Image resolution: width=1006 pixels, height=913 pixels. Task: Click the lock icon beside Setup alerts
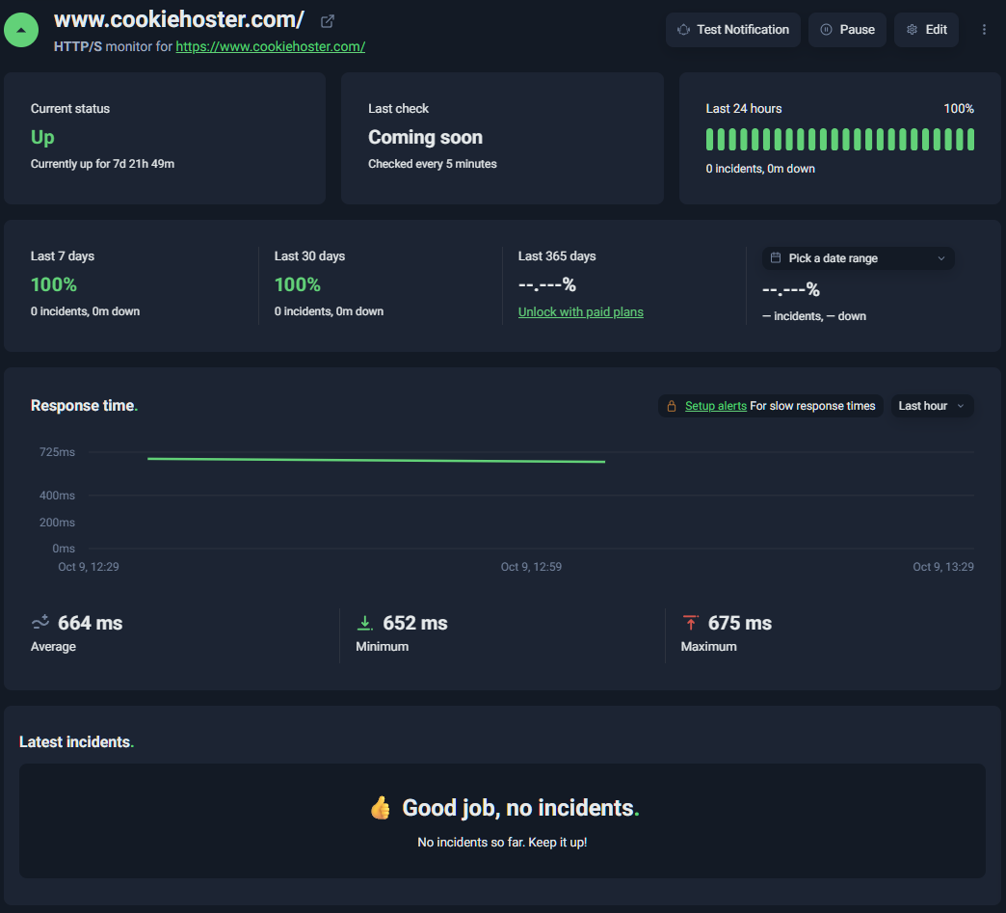tap(672, 406)
